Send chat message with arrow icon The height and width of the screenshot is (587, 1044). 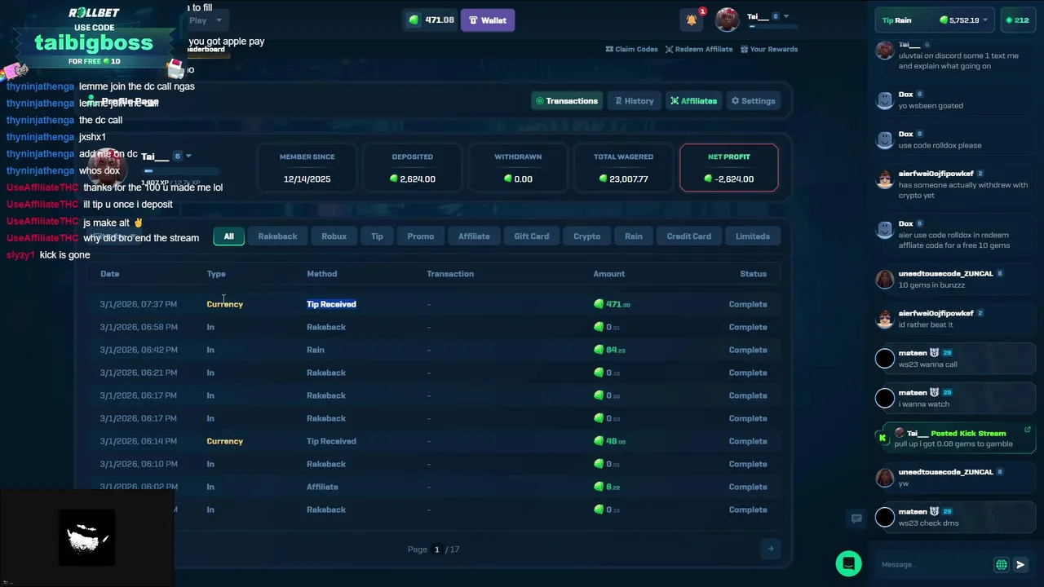click(1020, 564)
